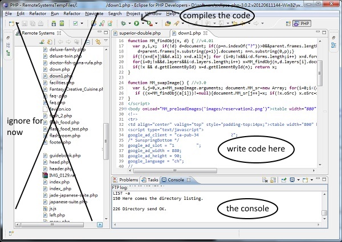Screen dimensions: 342x242
Task: Toggle Link with Editor in Remote Systems
Action: tap(98, 42)
